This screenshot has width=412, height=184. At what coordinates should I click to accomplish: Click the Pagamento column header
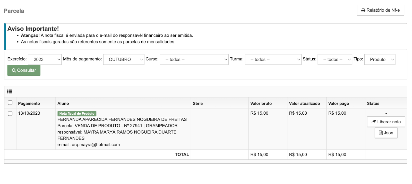click(x=29, y=103)
